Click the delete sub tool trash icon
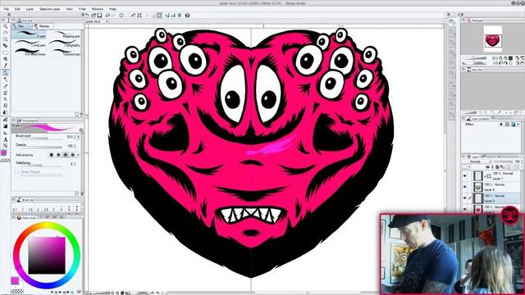The image size is (525, 295). click(x=81, y=115)
